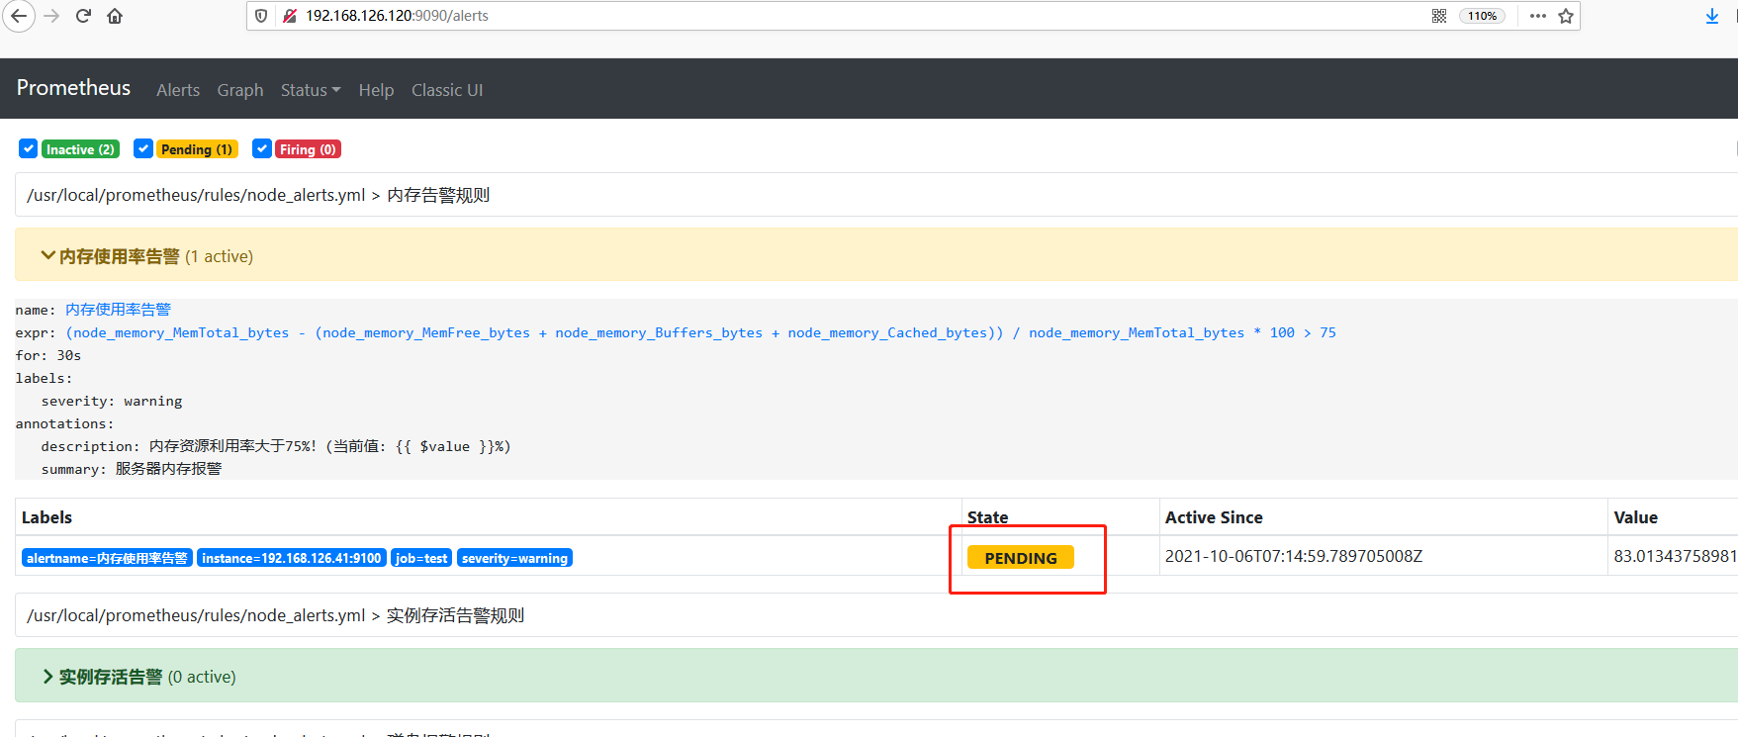Switch to Classic UI
Image resolution: width=1738 pixels, height=737 pixels.
coord(447,90)
